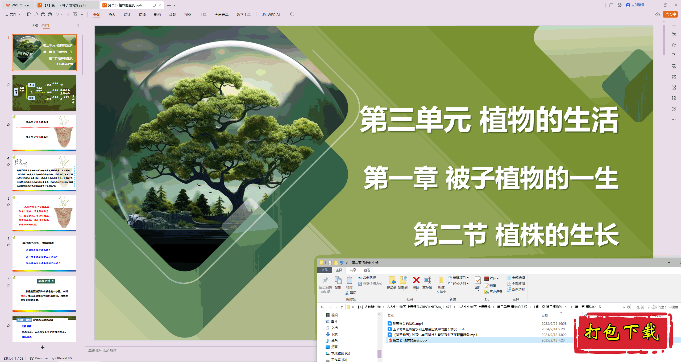Click the three-dots more icon in sidebar
Viewport: 681px width, 362px height.
[674, 120]
